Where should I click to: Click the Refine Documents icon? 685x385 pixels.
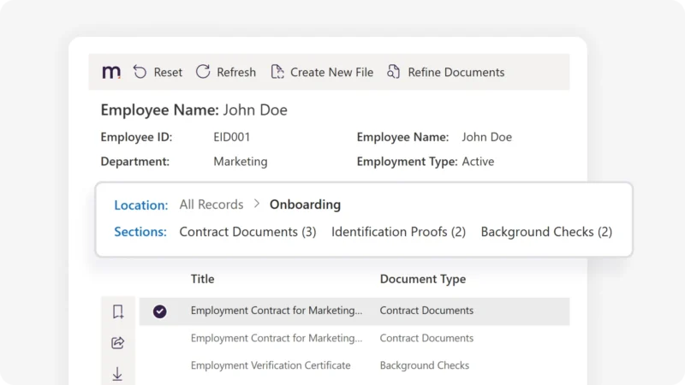[x=393, y=72]
